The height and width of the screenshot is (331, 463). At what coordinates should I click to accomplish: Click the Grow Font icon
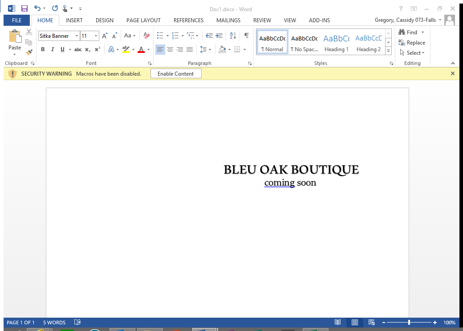point(105,36)
